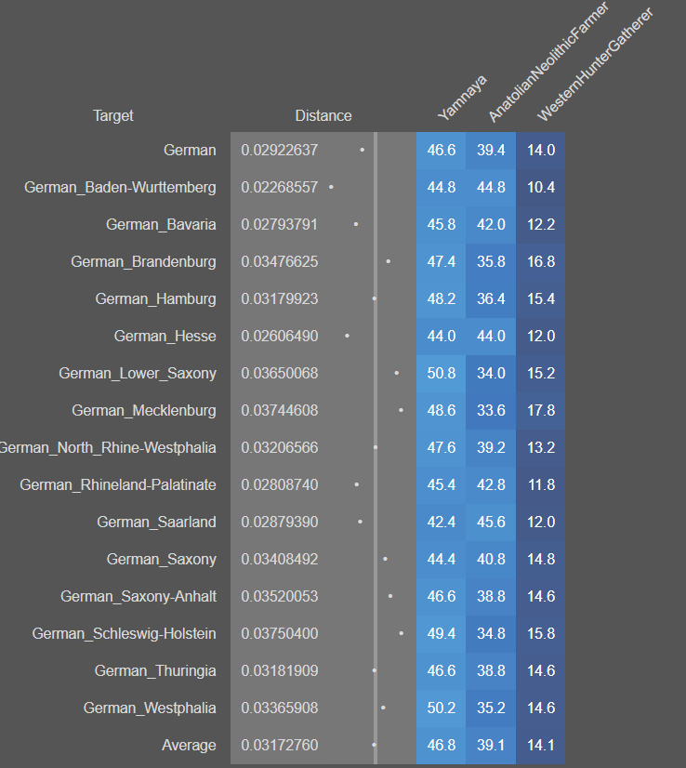Click distance value 0.03744608
686x768 pixels.
[x=280, y=410]
